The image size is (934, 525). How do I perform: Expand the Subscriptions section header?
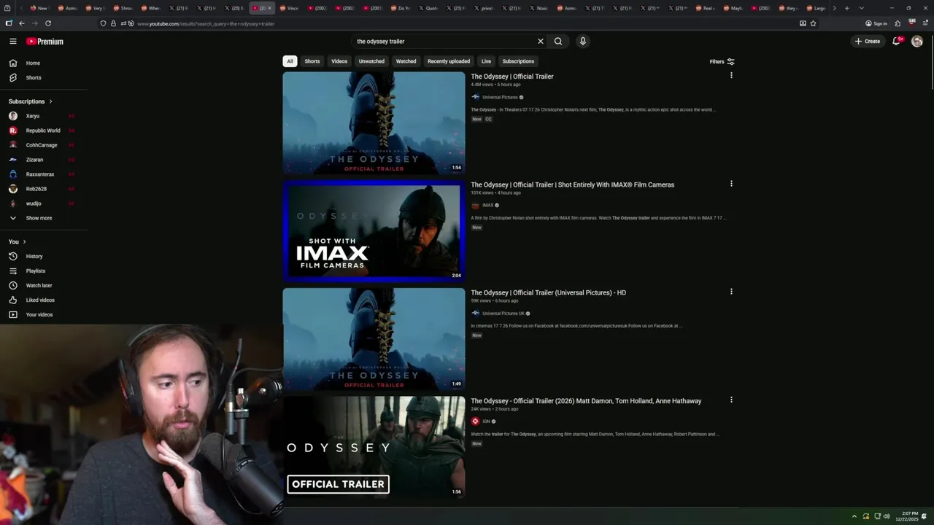pyautogui.click(x=31, y=101)
